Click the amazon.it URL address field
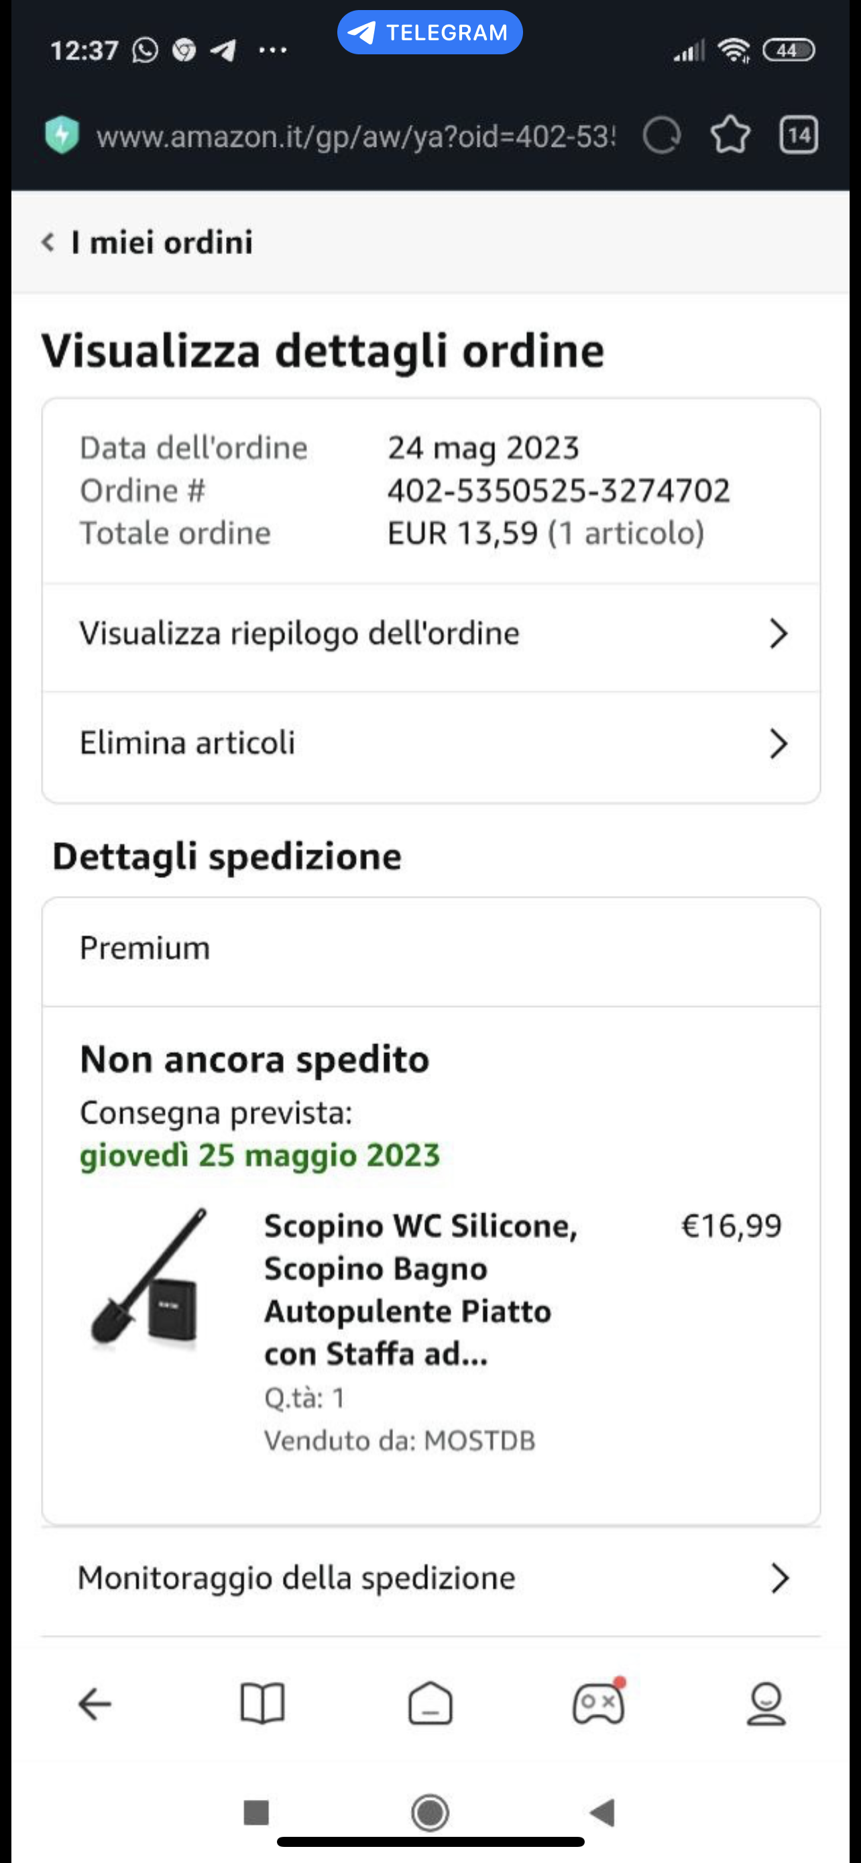The image size is (861, 1863). tap(355, 137)
